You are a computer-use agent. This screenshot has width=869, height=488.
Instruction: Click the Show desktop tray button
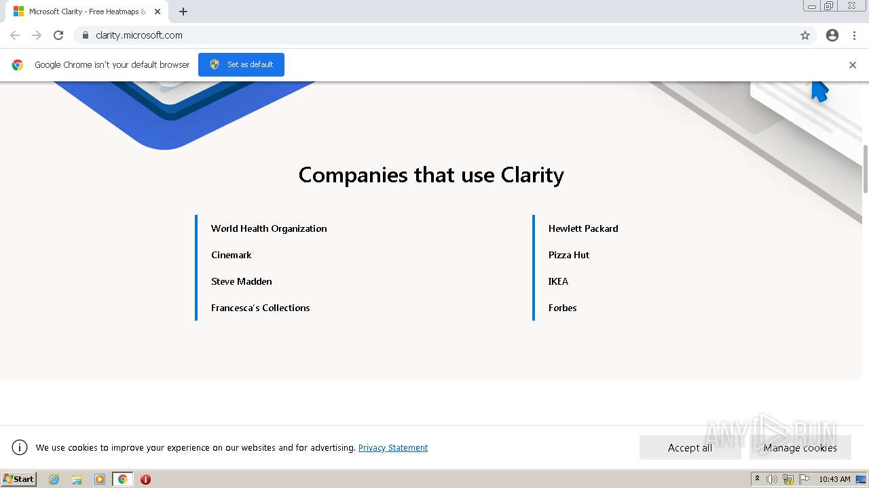click(861, 479)
